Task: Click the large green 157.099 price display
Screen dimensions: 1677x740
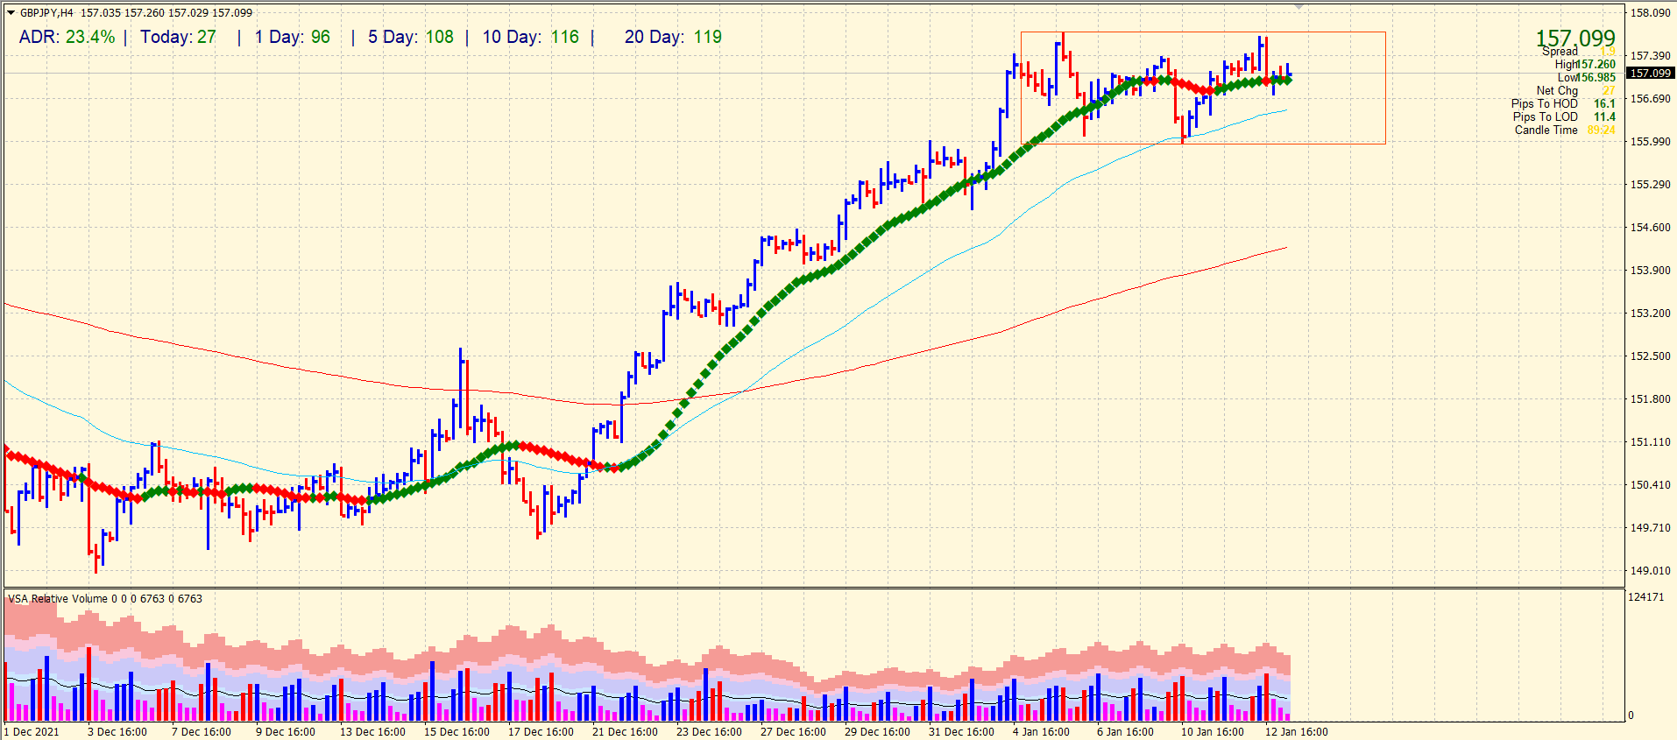Action: (1574, 39)
